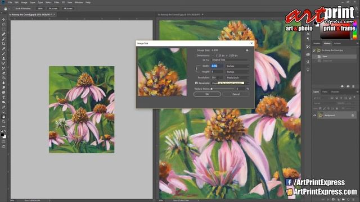Hide the Background layer eye icon
This screenshot has height=202, width=360.
[x=315, y=116]
